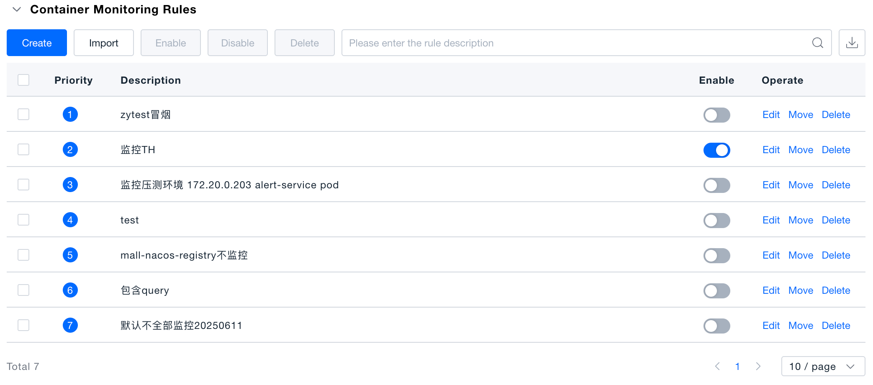Go to the previous page arrow
The image size is (873, 385).
pos(717,366)
